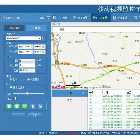This screenshot has height=140, width=140.
Task: Click the speed slider handle
Action: (27, 93)
